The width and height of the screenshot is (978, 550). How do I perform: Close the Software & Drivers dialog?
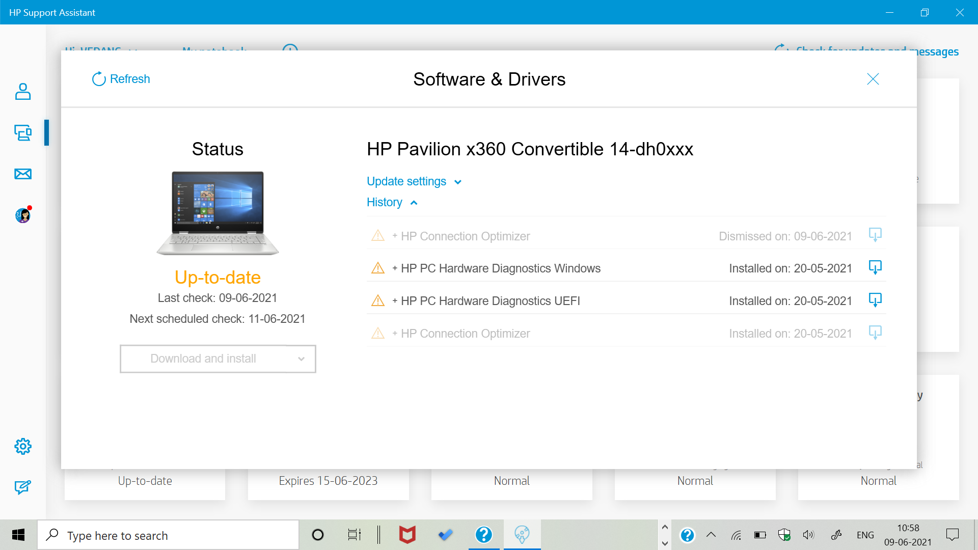click(873, 79)
